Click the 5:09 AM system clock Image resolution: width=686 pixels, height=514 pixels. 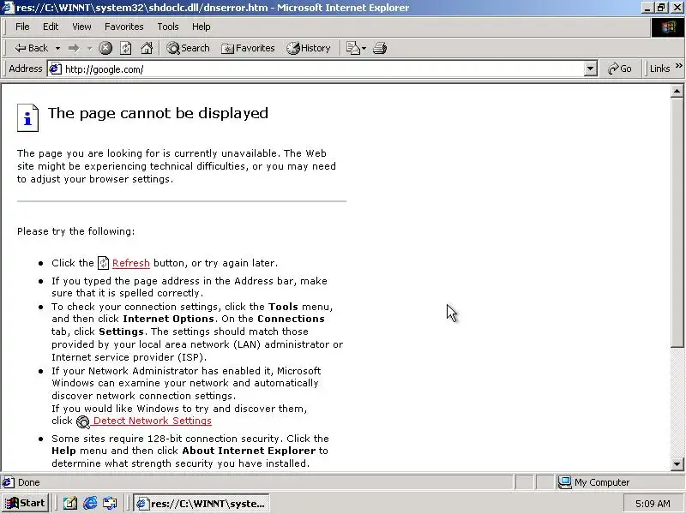[653, 504]
